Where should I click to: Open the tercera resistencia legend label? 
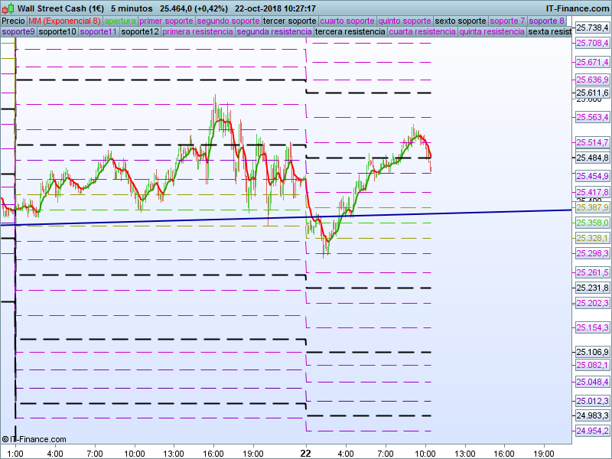(350, 31)
